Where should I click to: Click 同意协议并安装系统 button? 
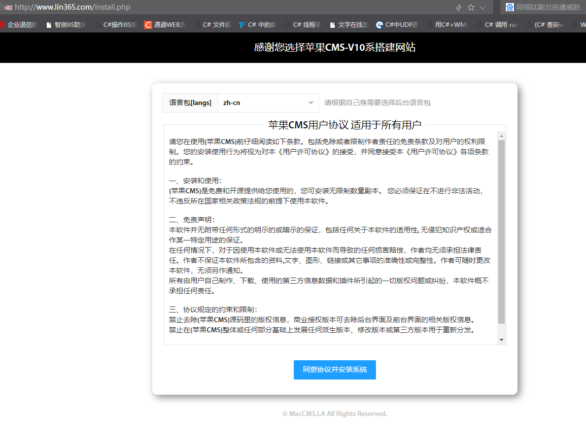(x=334, y=370)
